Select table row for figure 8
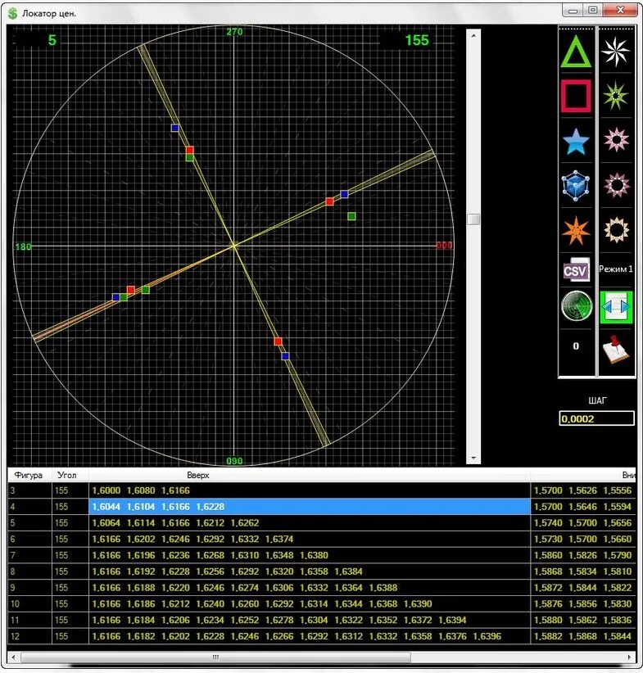This screenshot has width=643, height=673. (322, 571)
